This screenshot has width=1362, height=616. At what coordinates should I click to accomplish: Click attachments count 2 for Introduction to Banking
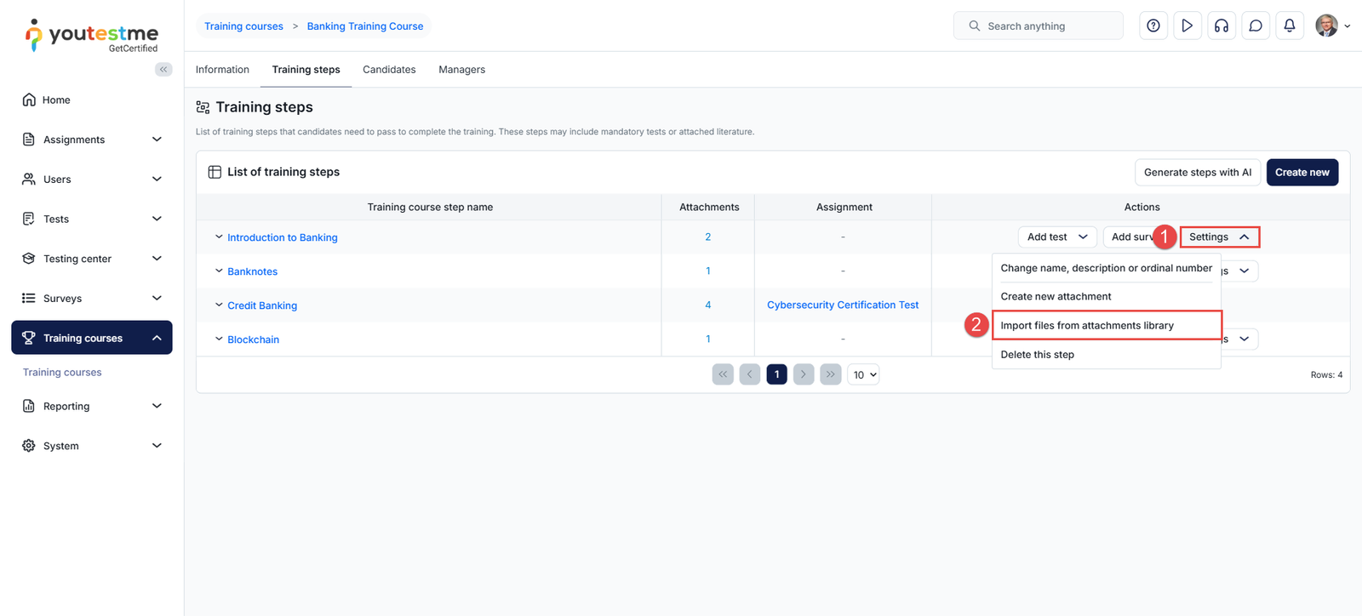[707, 237]
